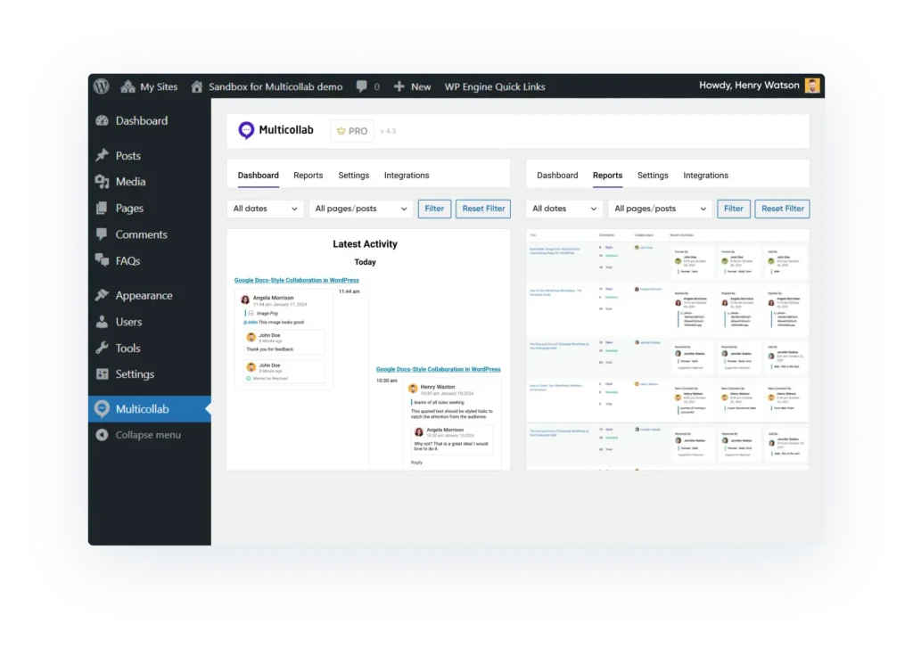913x648 pixels.
Task: Expand All dates dropdown above the reports table
Action: coord(564,209)
